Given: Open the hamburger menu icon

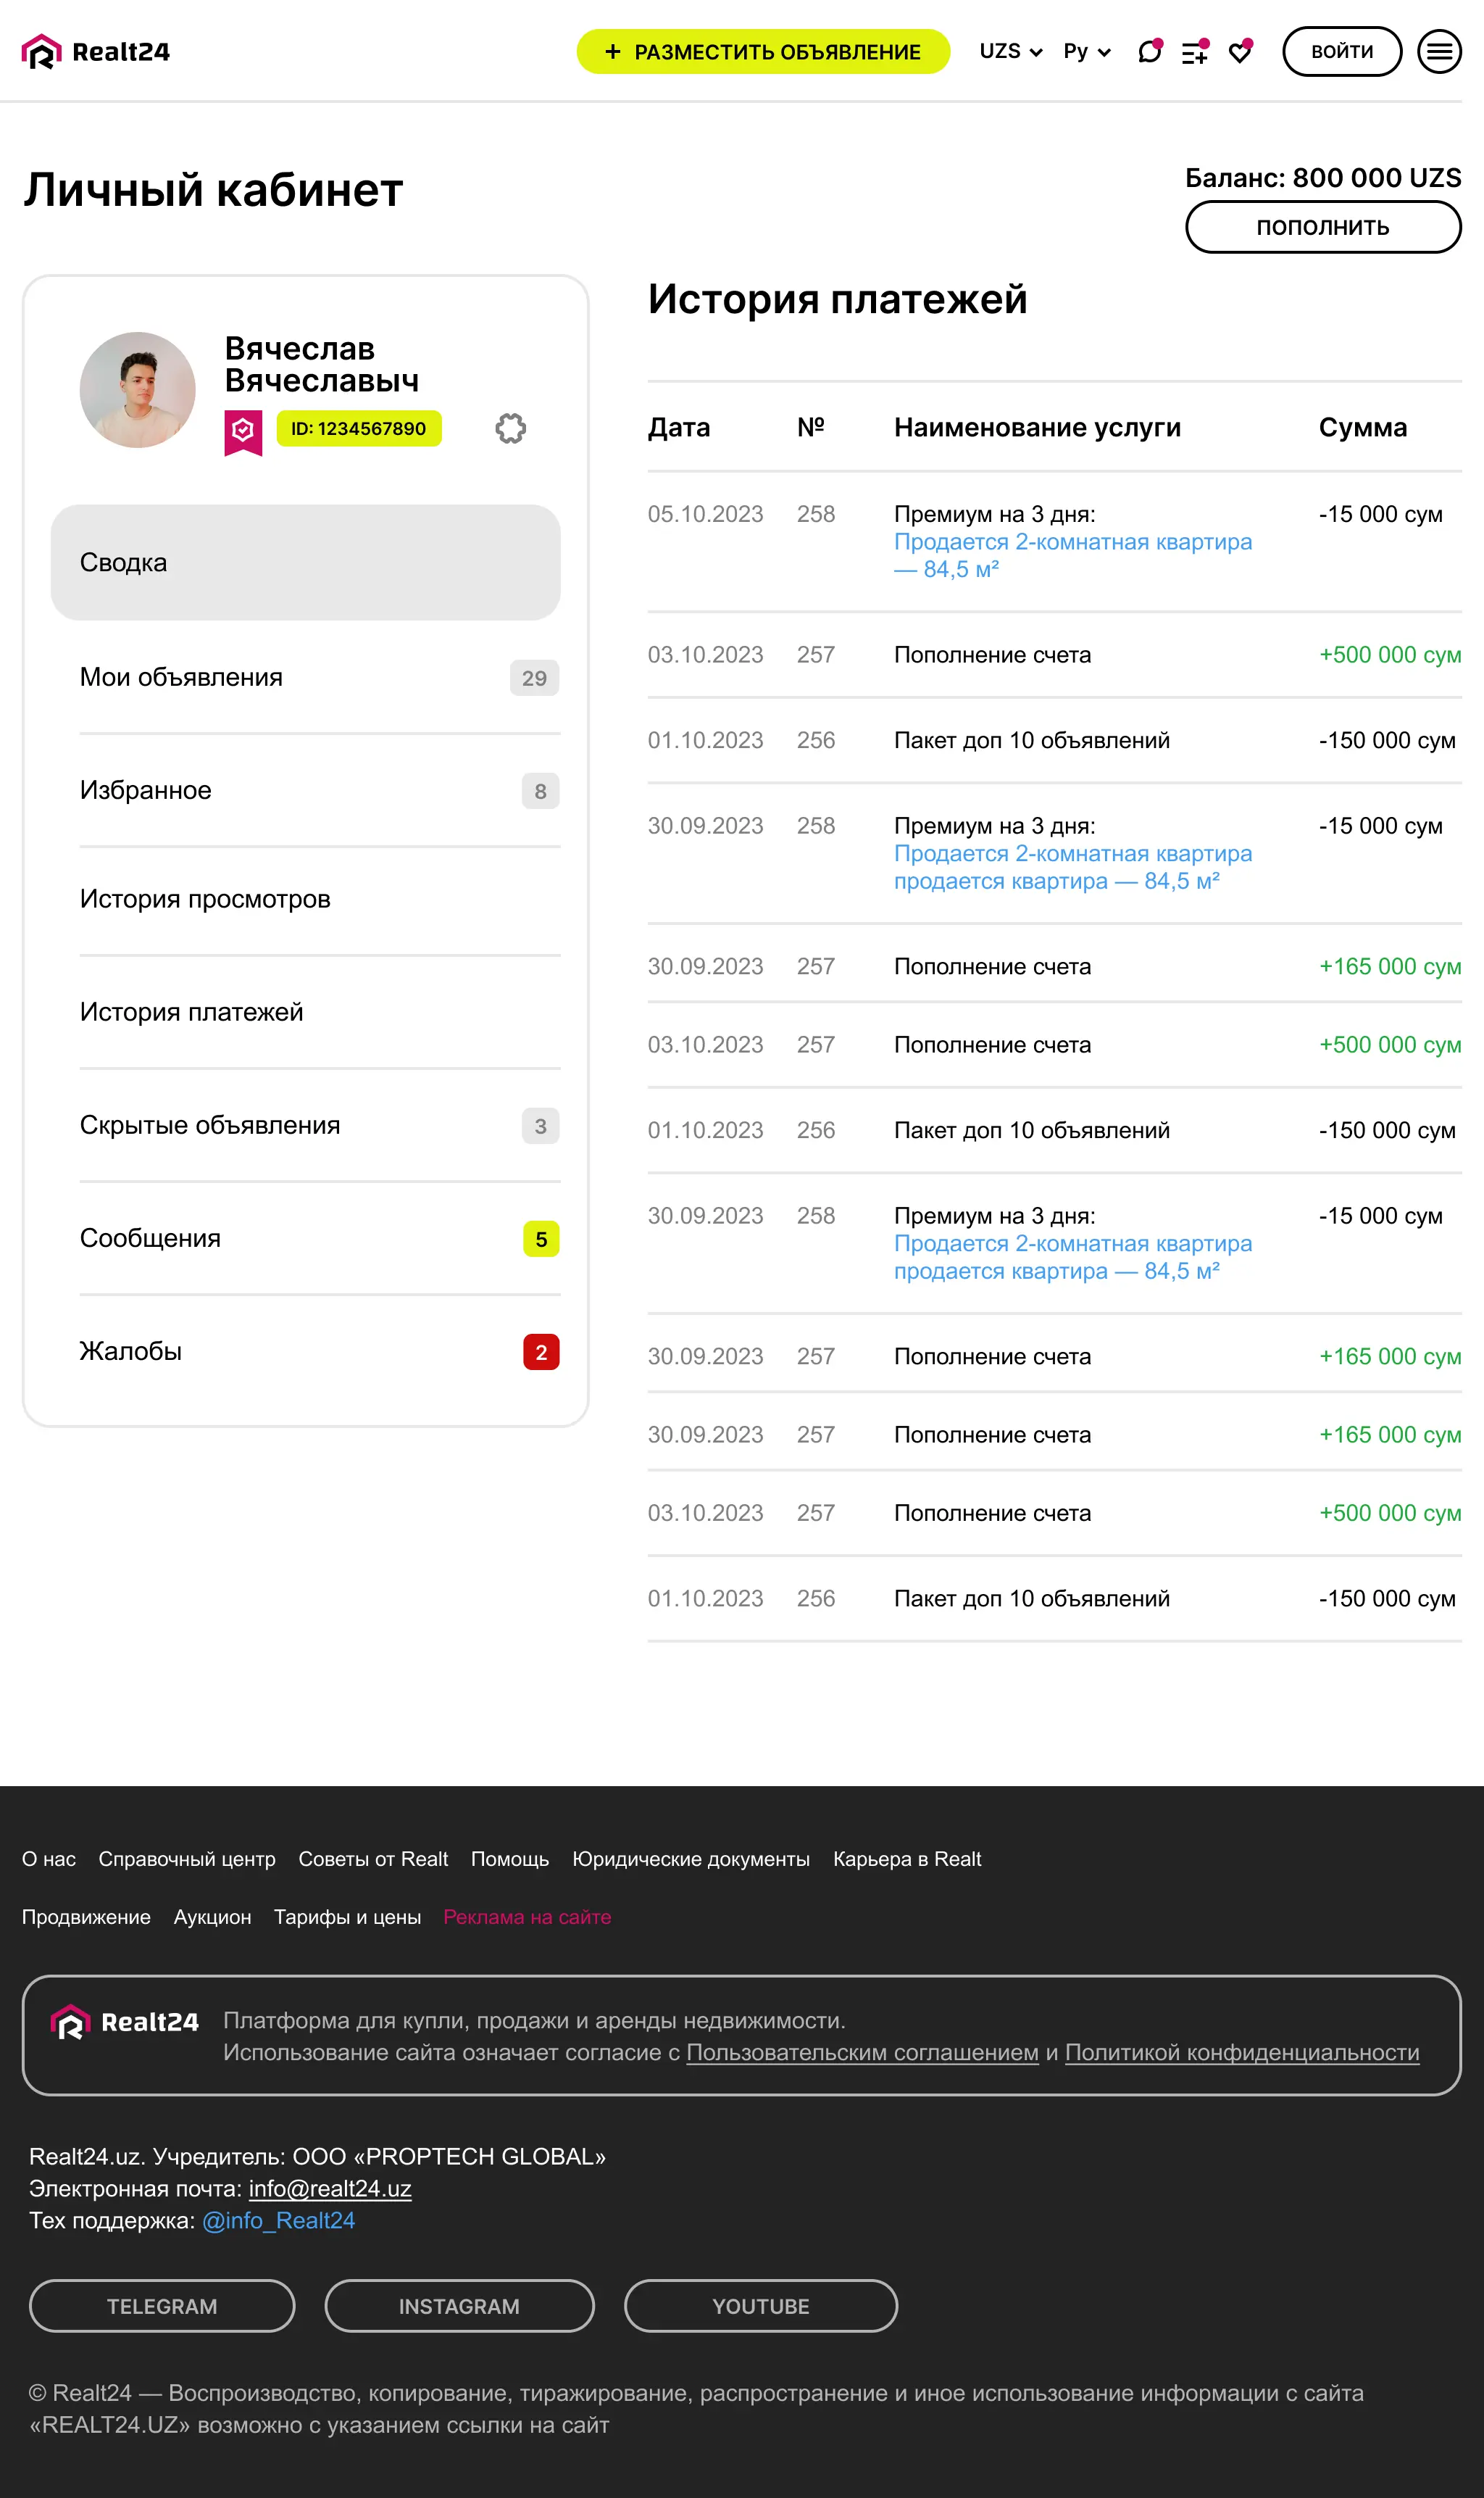Looking at the screenshot, I should pyautogui.click(x=1439, y=51).
